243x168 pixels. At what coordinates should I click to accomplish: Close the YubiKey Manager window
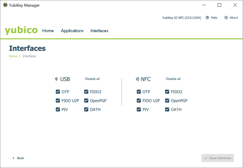click(x=235, y=5)
